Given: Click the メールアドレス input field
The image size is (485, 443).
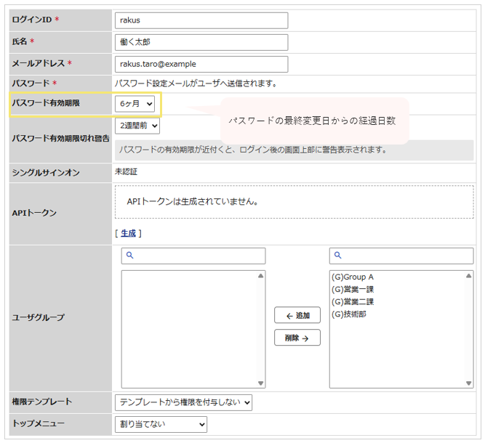Looking at the screenshot, I should point(201,64).
